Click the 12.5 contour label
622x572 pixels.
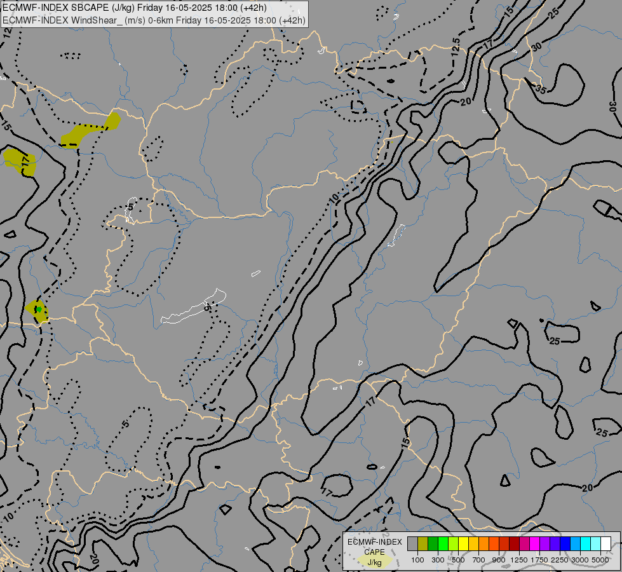[x=456, y=46]
